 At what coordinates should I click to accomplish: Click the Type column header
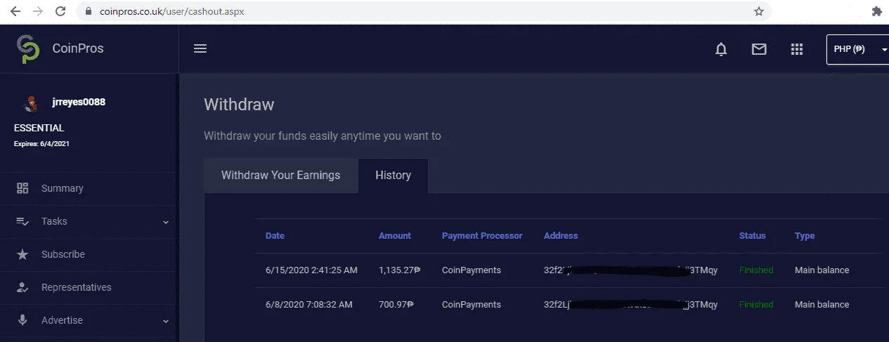tap(805, 236)
